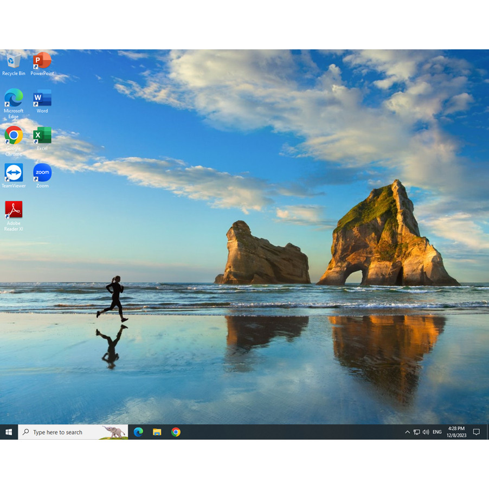The height and width of the screenshot is (489, 489).
Task: Click the TeamViewer desktop shortcut
Action: coord(14,173)
